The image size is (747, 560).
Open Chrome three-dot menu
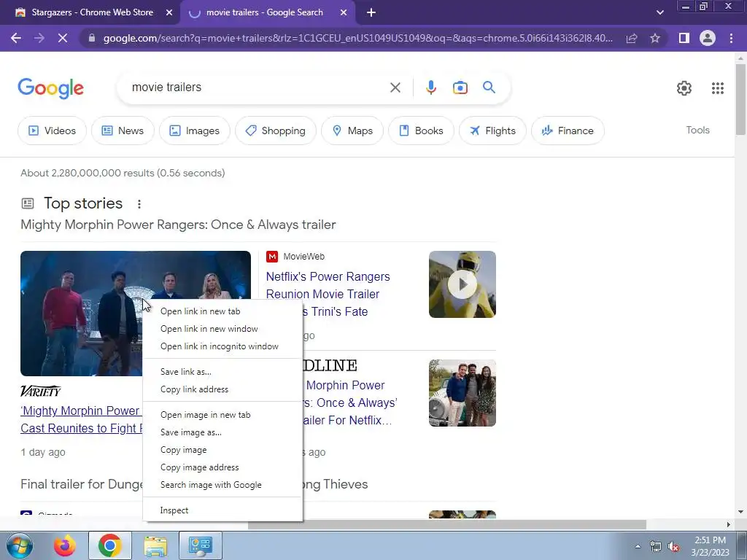pos(731,38)
